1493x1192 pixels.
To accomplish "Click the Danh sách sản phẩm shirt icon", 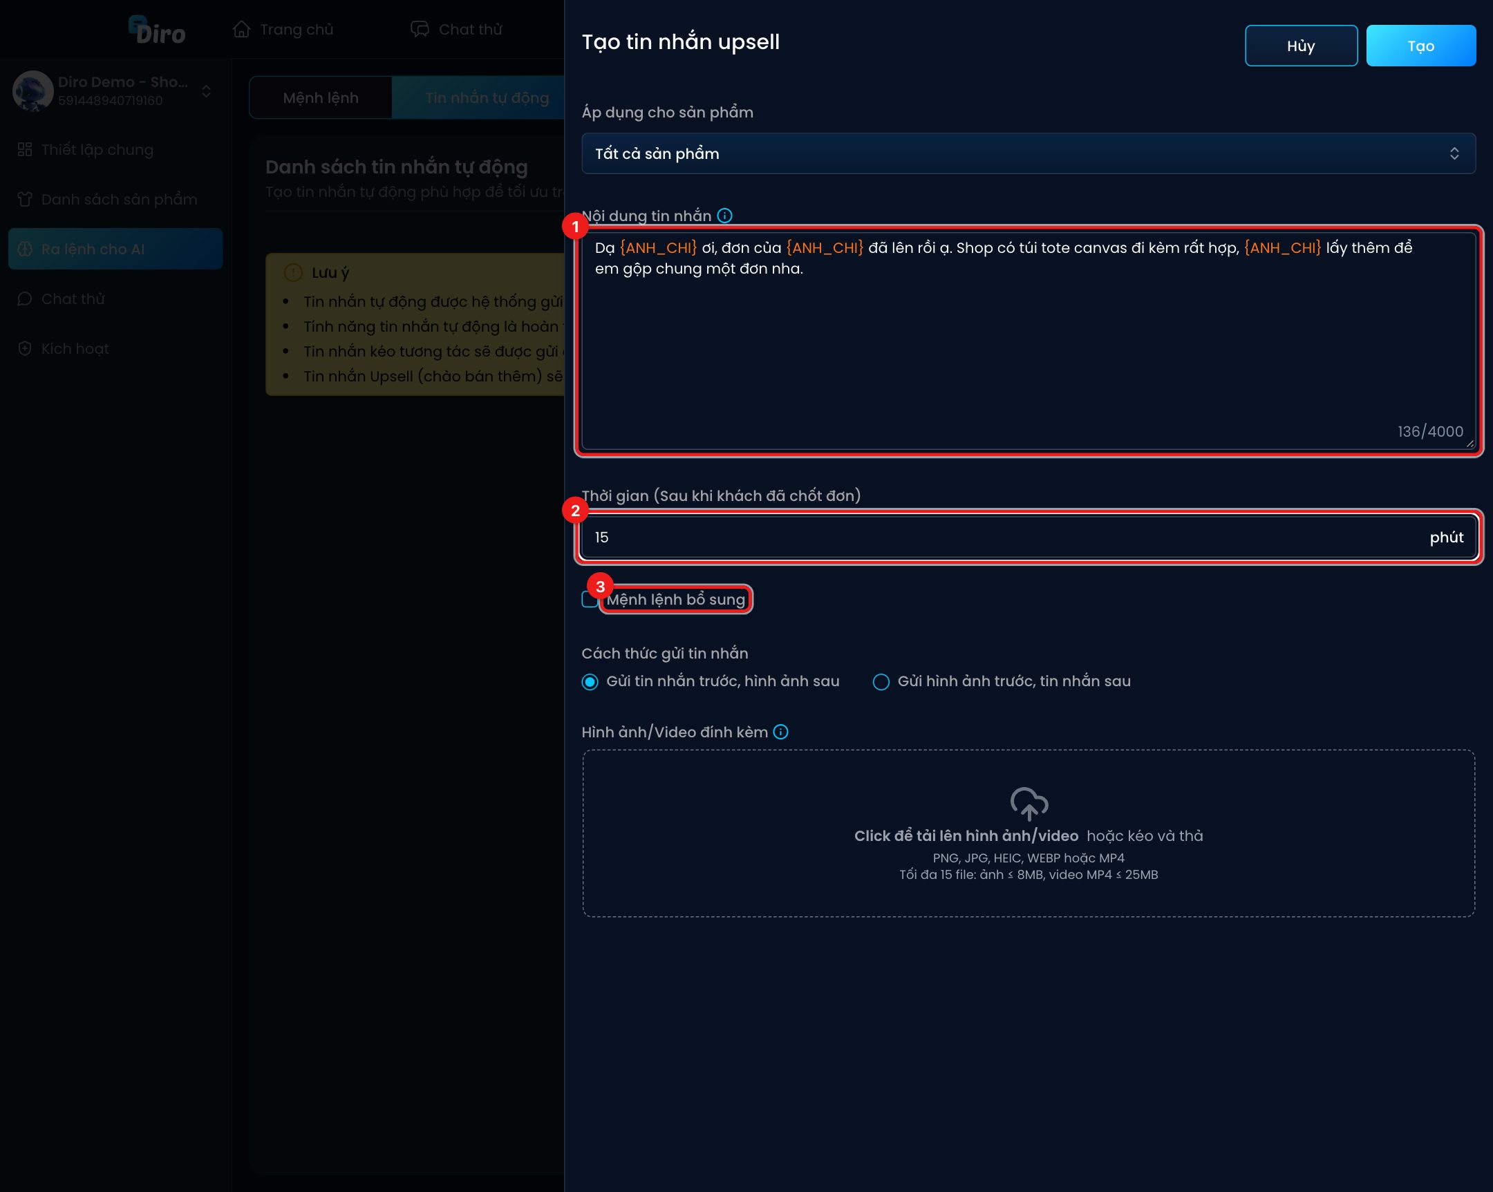I will 25,200.
